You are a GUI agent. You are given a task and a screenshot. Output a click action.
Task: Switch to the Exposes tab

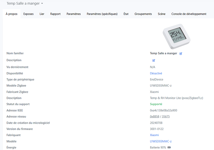pyautogui.click(x=29, y=14)
